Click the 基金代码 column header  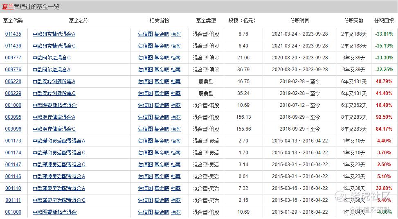13,20
